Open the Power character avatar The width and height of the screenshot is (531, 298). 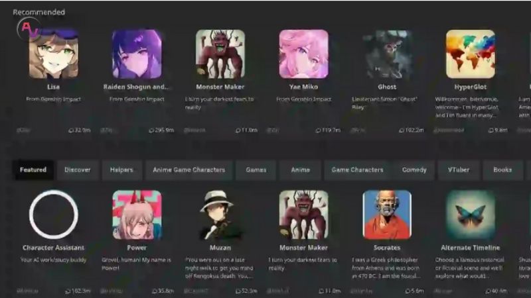[137, 215]
